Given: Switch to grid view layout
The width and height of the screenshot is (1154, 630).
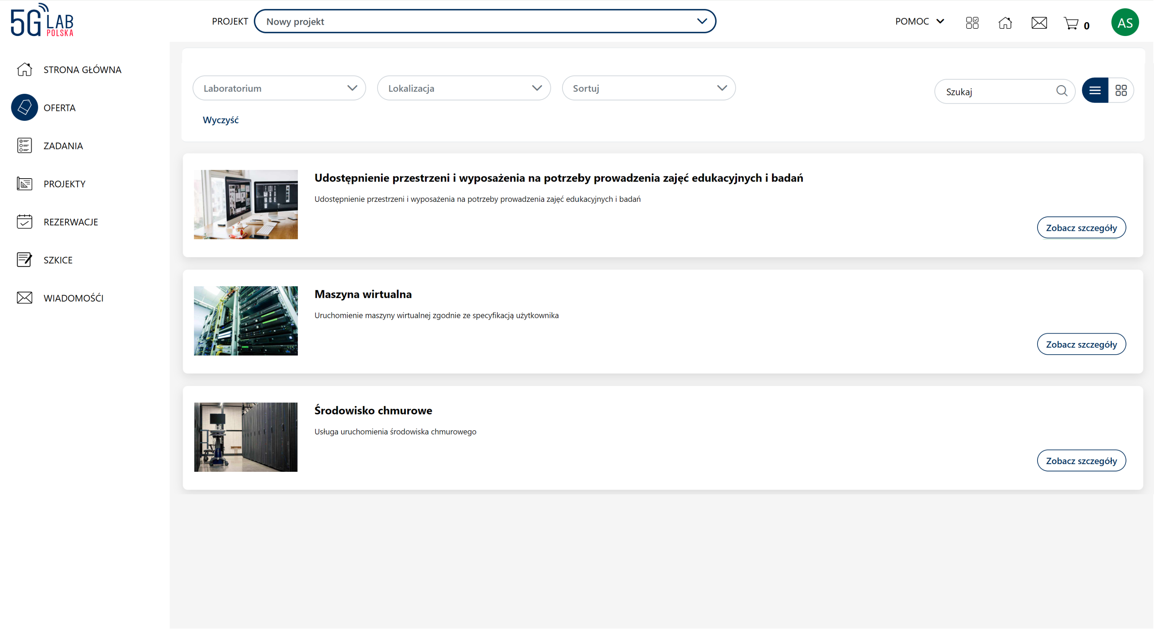Looking at the screenshot, I should pos(1121,91).
